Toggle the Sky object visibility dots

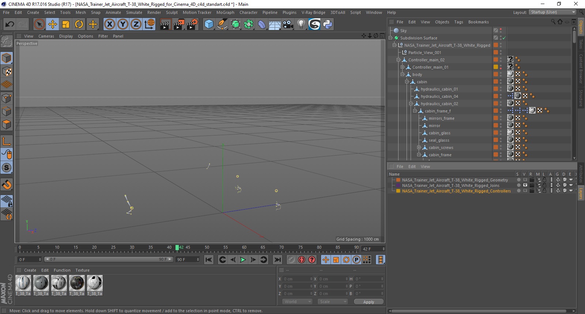pos(501,31)
